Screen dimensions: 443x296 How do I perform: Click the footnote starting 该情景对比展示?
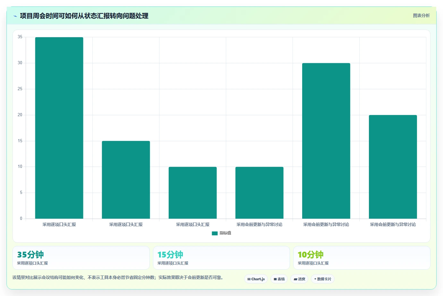[118, 277]
